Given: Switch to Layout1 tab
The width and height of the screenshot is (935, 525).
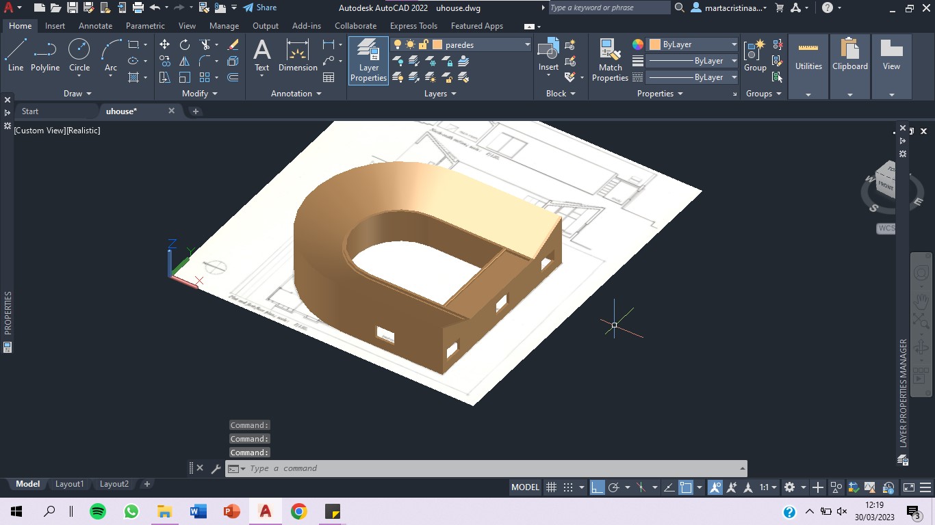Looking at the screenshot, I should point(69,484).
